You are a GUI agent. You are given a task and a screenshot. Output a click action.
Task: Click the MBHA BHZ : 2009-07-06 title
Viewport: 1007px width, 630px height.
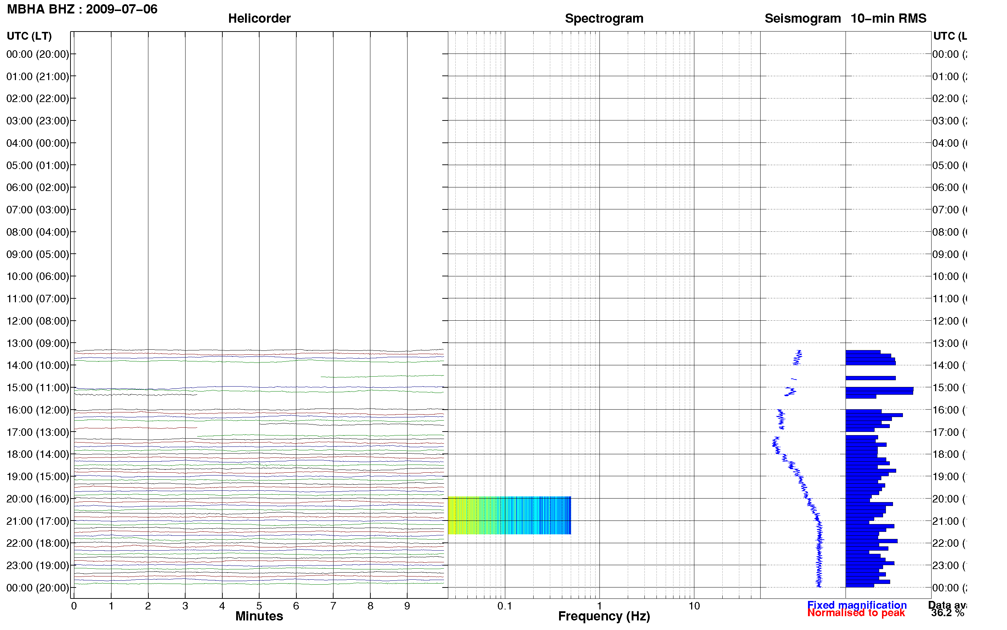tap(82, 9)
